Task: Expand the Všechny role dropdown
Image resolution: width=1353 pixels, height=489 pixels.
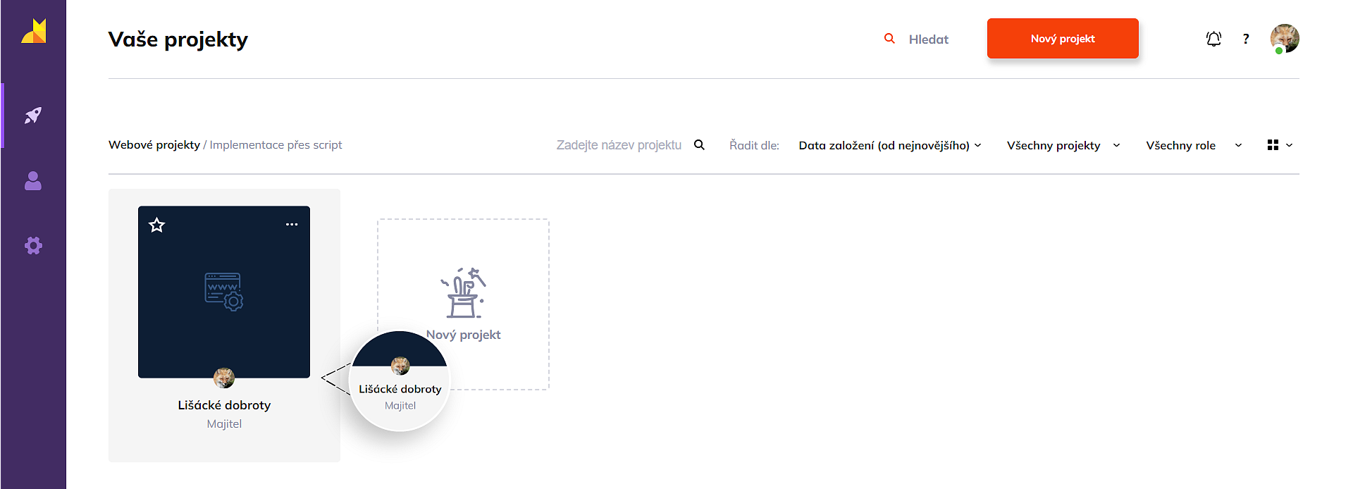Action: coord(1193,145)
